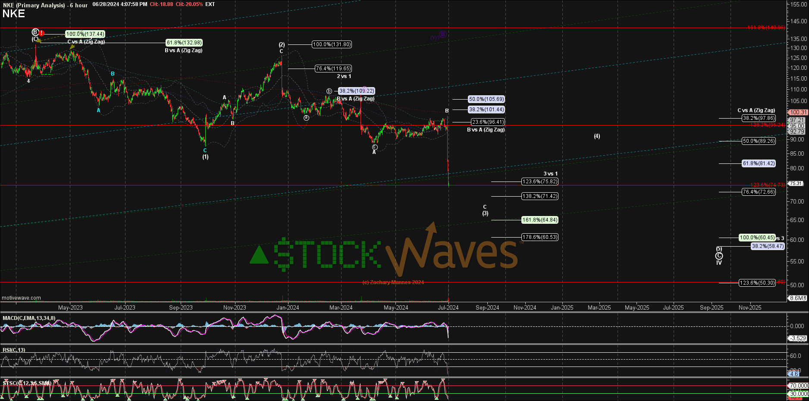Screen dimensions: 809x401
Task: Click the 145.00 price axis label
Action: pos(799,21)
